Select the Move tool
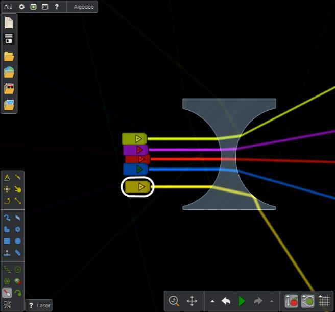Screen dimensions: 335x312 coord(7,189)
